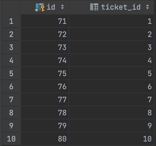Click the primary key icon of id column
Screen dimensions: 156x146
(x=40, y=7)
